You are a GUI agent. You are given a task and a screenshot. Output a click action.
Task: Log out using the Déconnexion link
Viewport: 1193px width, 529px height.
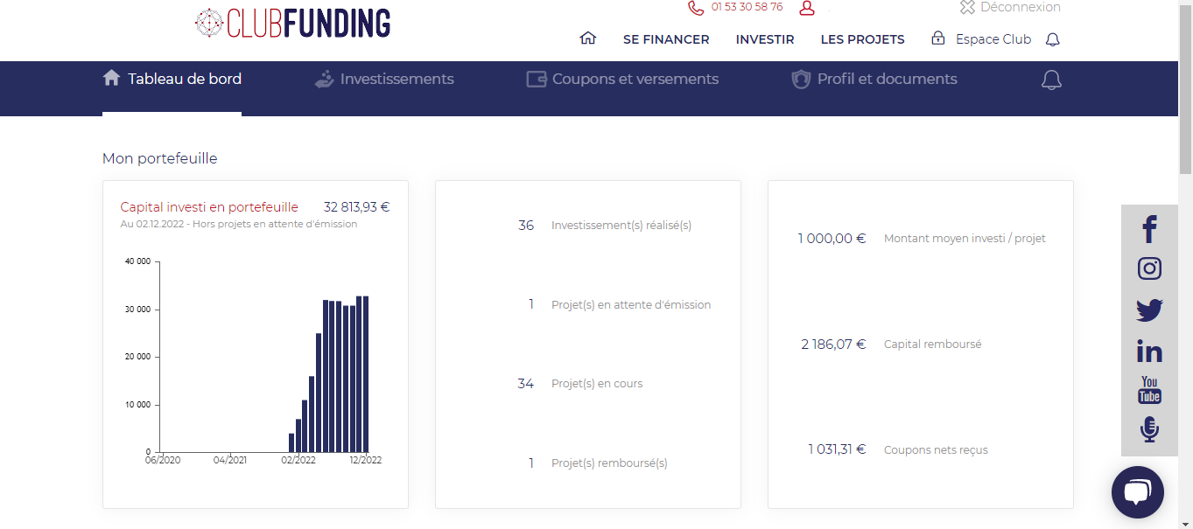1010,8
